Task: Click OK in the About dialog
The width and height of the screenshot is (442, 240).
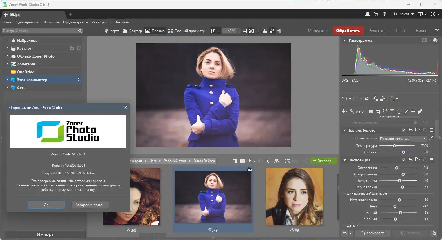Action: [46, 205]
